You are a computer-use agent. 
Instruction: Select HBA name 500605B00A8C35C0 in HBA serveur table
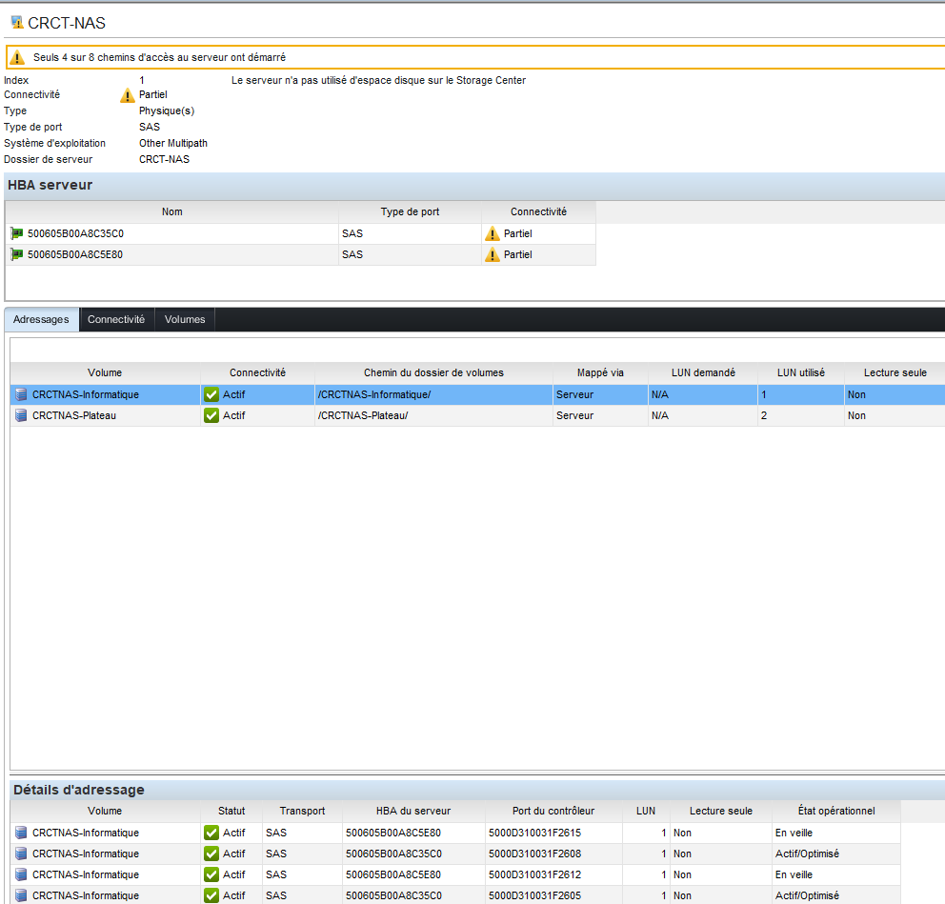click(75, 233)
